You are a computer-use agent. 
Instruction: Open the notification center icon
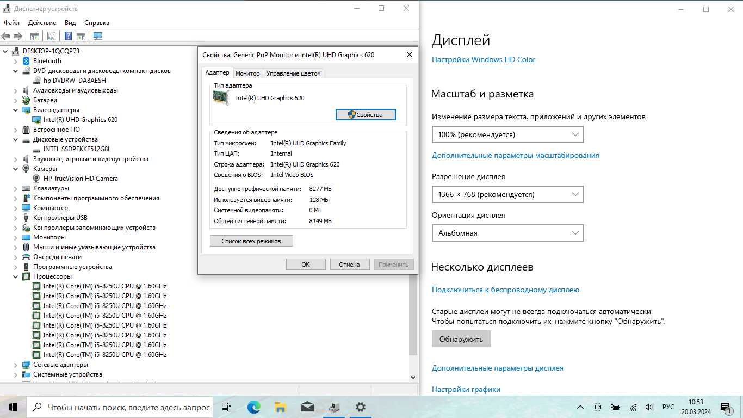point(726,407)
